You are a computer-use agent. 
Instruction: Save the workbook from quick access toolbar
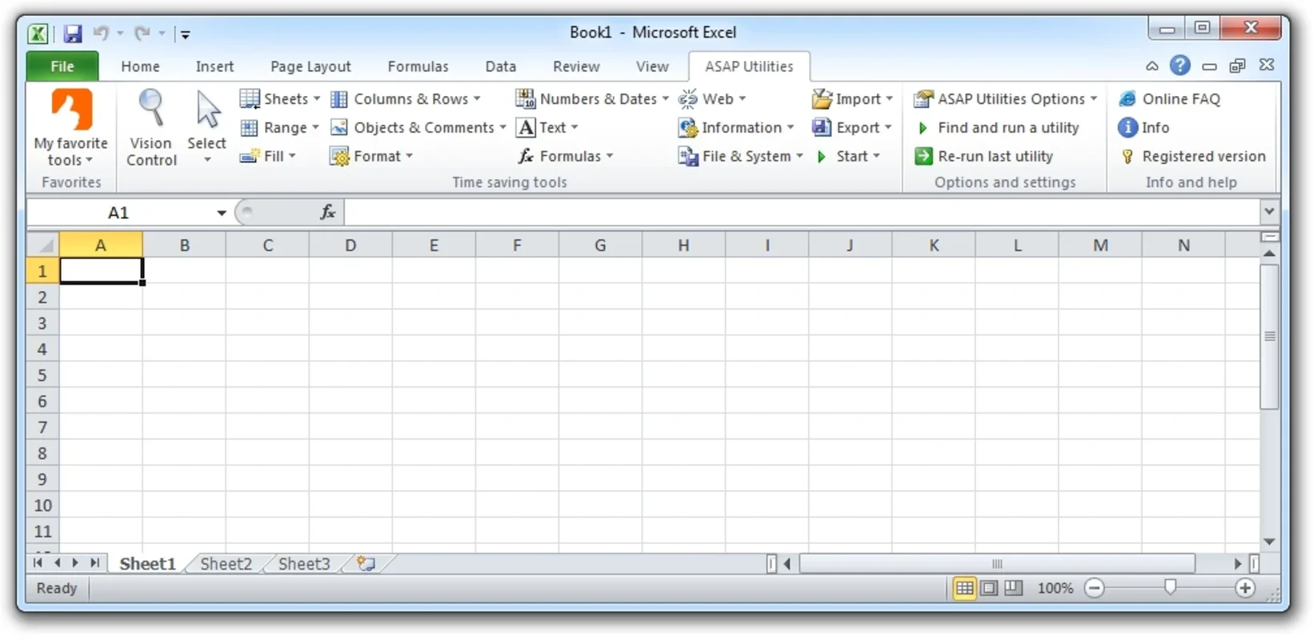73,34
